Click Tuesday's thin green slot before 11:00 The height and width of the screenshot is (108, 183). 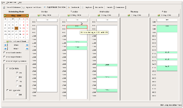(77, 42)
